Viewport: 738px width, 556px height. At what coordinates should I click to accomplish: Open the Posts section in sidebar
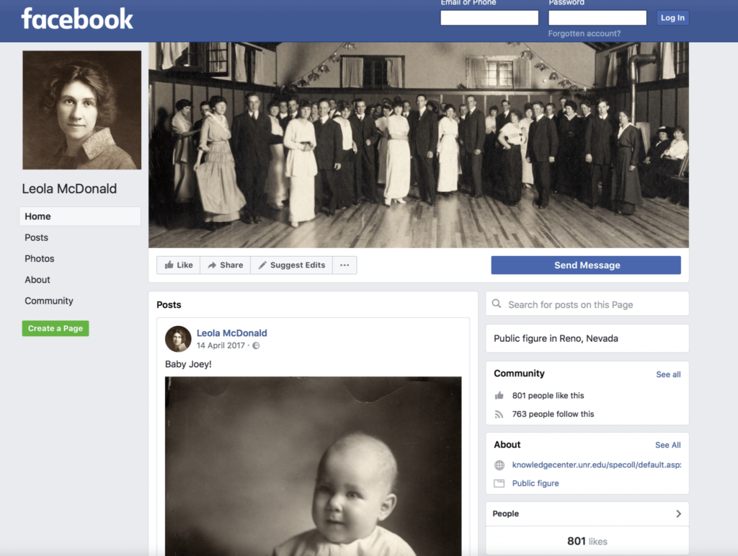(36, 237)
